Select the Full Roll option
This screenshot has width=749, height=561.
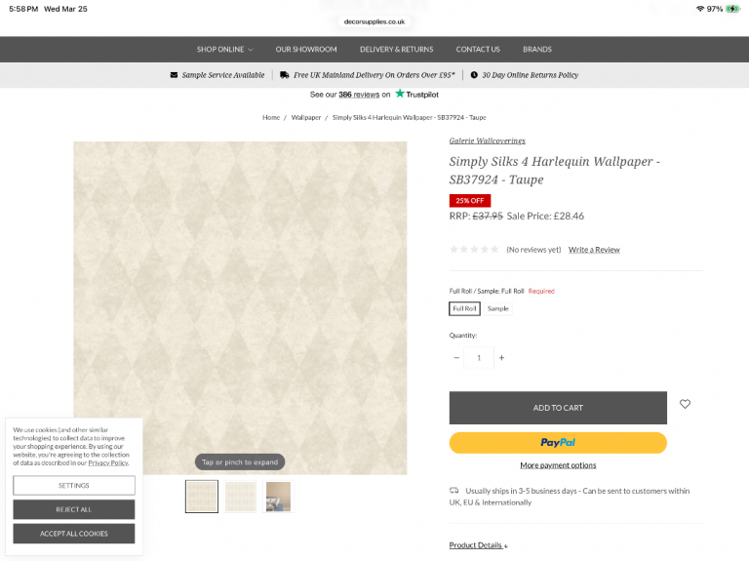[x=464, y=308]
